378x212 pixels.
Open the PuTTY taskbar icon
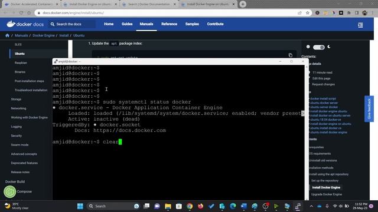[x=298, y=206]
